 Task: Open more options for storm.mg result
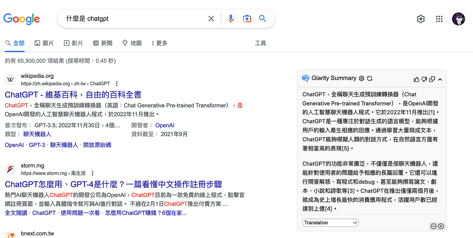pos(93,173)
